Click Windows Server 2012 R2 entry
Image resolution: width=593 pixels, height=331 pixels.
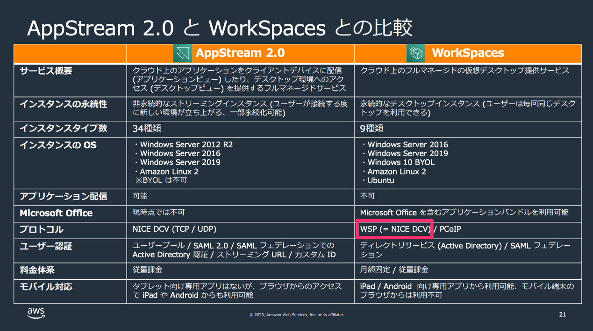click(186, 145)
